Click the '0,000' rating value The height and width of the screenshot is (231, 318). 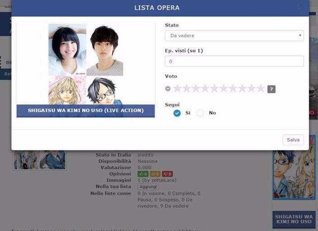coord(145,167)
